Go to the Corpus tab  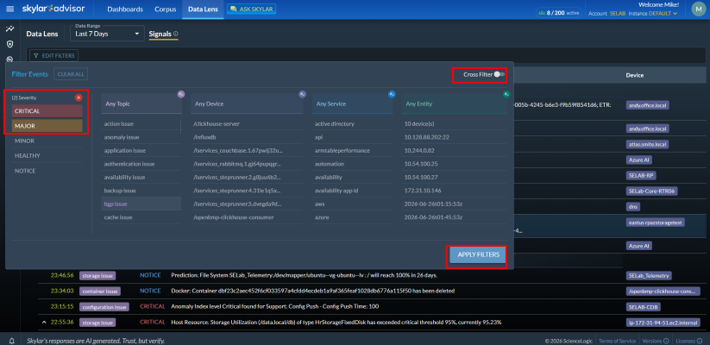point(166,9)
